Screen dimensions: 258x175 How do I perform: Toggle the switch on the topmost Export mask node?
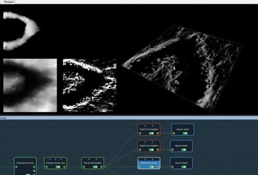coord(185,133)
